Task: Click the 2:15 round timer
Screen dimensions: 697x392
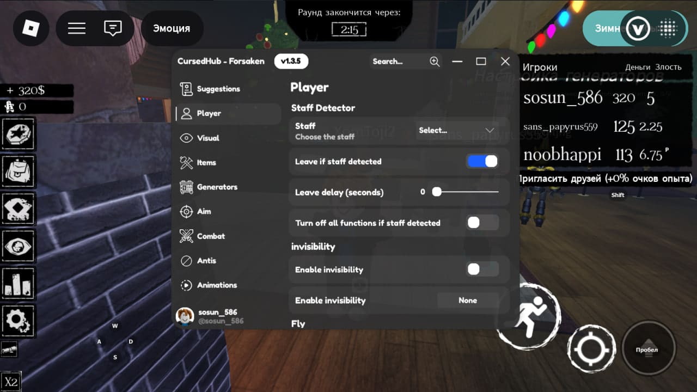Action: tap(349, 30)
